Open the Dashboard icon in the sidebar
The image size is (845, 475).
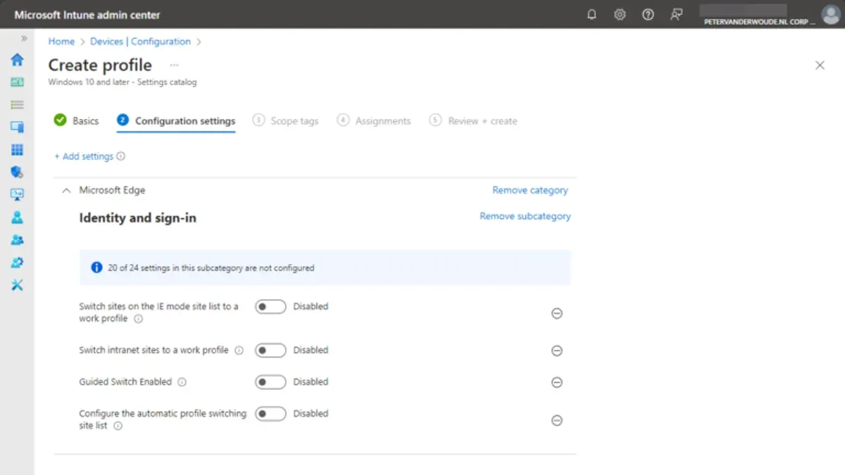(x=17, y=82)
